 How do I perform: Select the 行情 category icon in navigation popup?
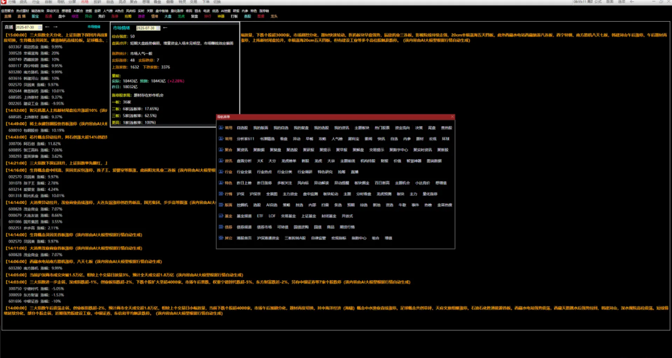pos(220,193)
